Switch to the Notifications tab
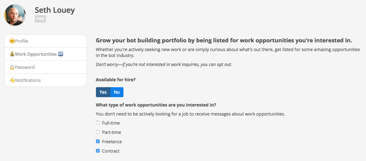The image size is (366, 161). point(46,80)
